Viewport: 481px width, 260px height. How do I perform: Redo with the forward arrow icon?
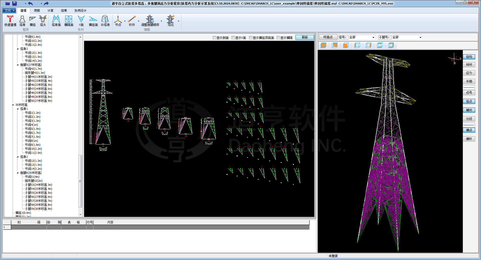tap(46, 3)
